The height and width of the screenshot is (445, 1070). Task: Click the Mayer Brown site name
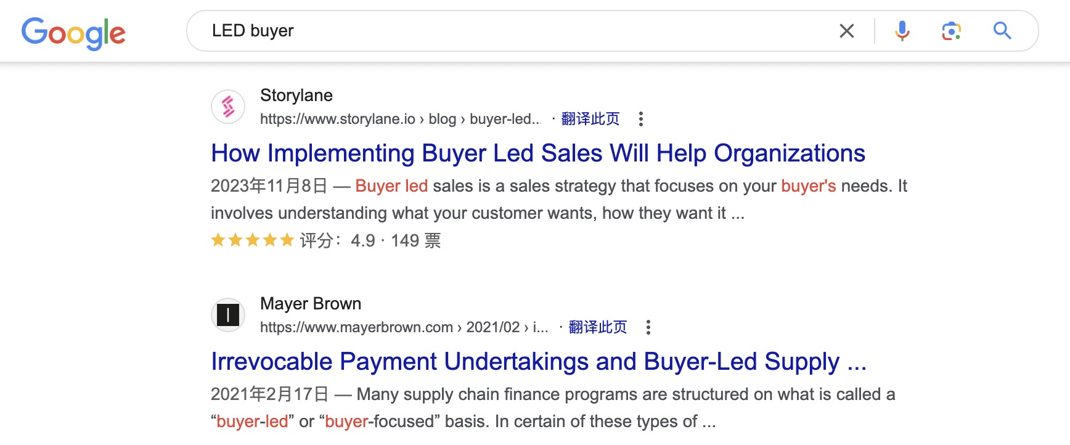click(x=311, y=304)
